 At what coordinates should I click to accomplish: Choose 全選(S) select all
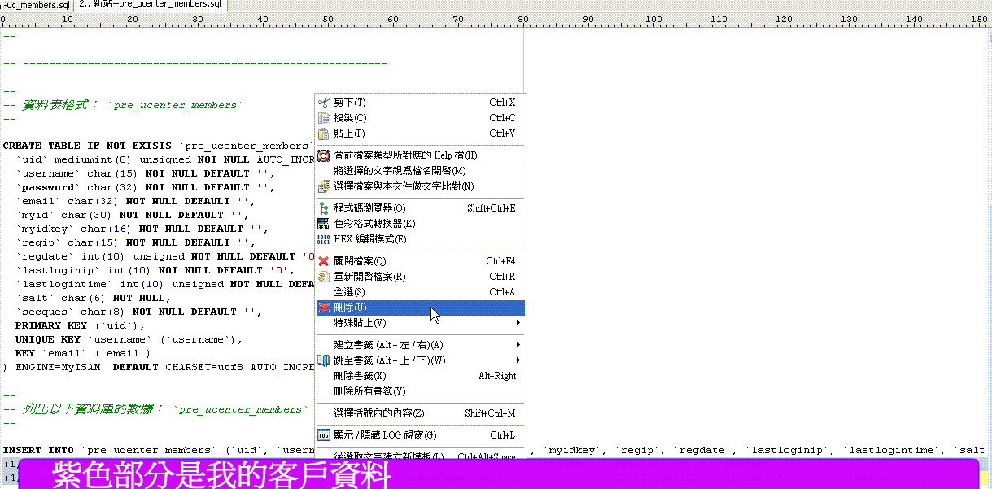click(420, 292)
